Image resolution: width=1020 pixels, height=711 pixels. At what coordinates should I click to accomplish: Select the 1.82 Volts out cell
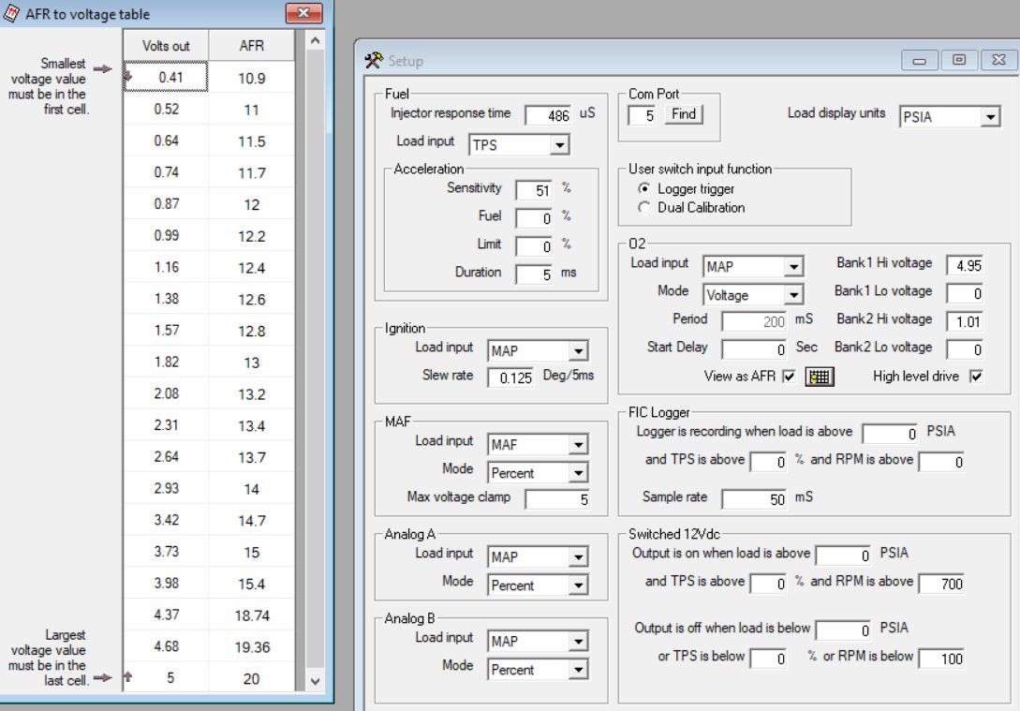click(166, 362)
